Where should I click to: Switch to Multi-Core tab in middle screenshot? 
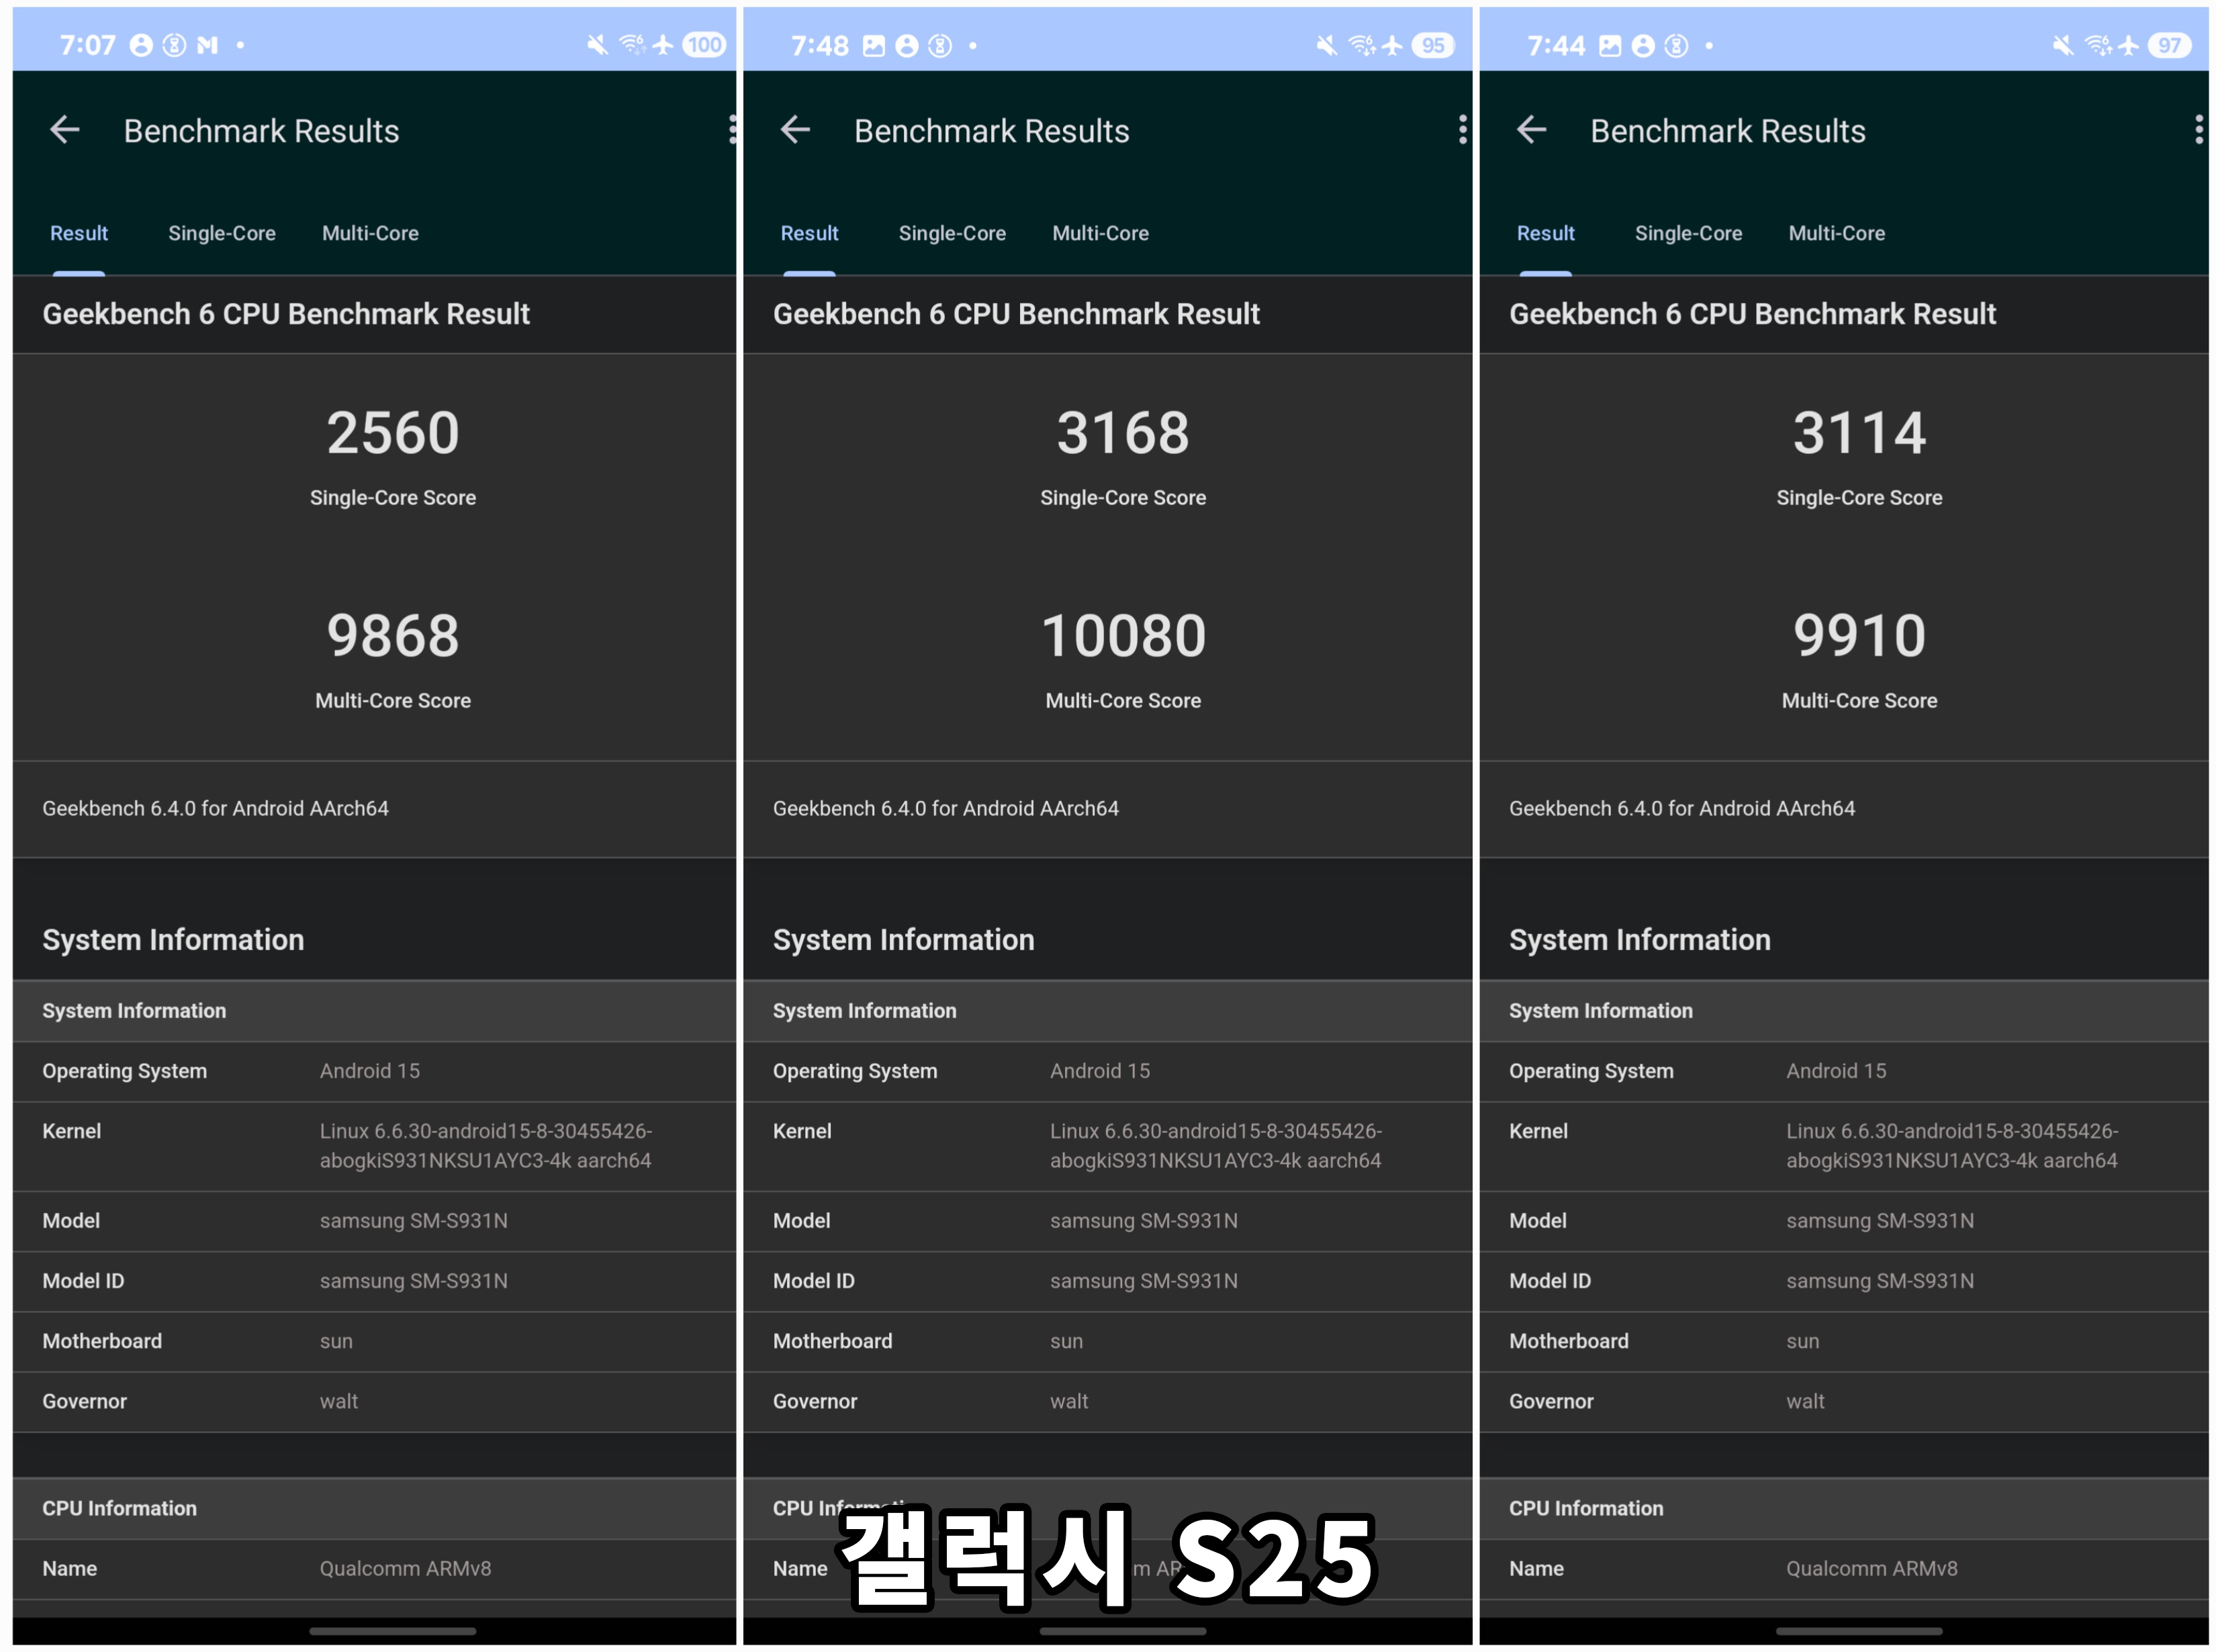(x=1100, y=233)
